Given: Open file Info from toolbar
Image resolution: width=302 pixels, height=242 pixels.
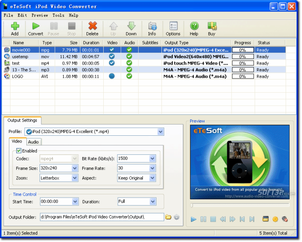Looking at the screenshot, I should click(152, 29).
